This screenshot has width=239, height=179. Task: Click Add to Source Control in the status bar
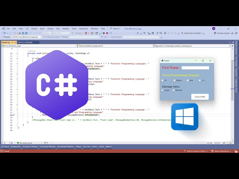pos(196,151)
